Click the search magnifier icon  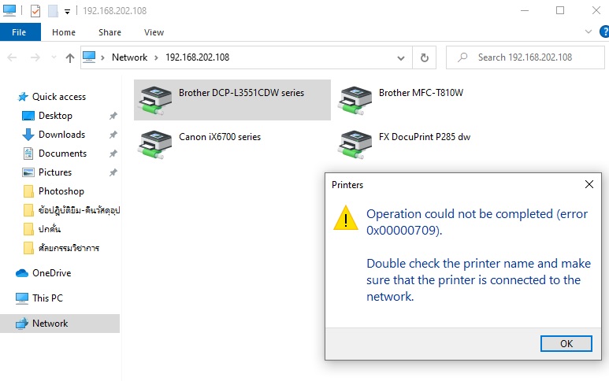(x=462, y=57)
